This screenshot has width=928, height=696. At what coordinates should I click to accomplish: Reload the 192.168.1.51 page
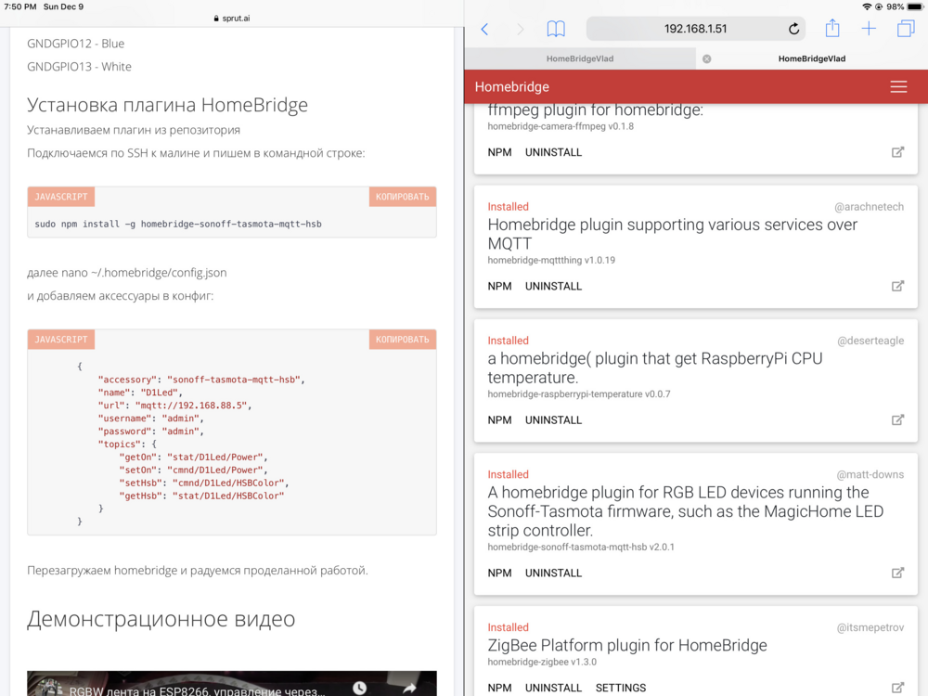[793, 29]
